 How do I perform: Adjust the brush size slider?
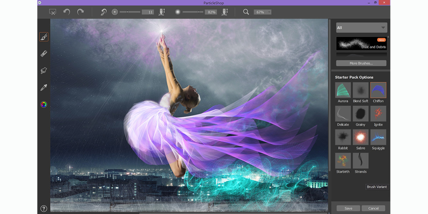[130, 12]
